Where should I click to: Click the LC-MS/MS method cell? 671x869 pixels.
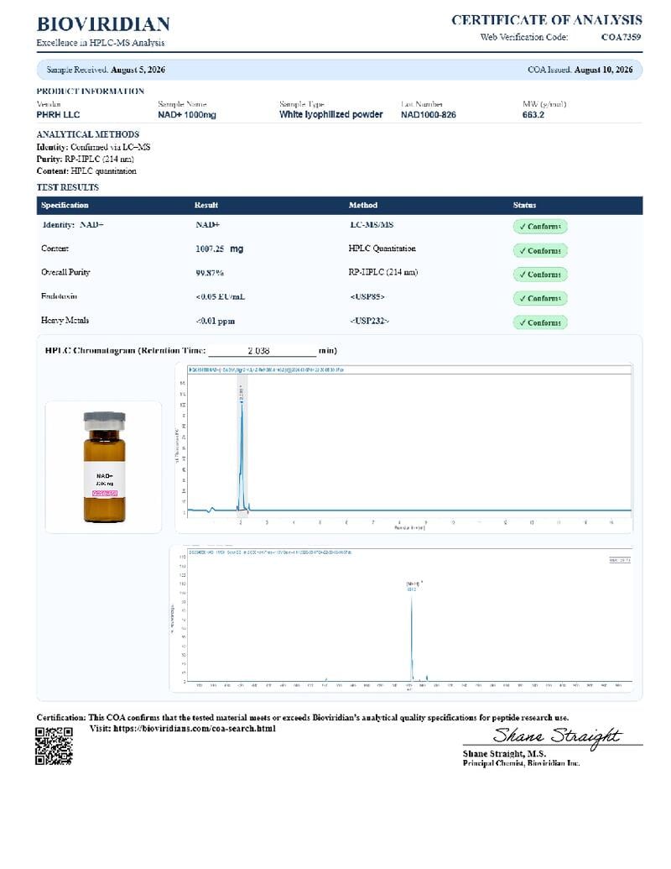[x=372, y=224]
